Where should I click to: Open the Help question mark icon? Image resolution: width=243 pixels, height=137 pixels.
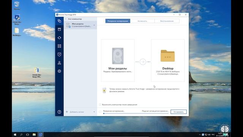pos(59,112)
